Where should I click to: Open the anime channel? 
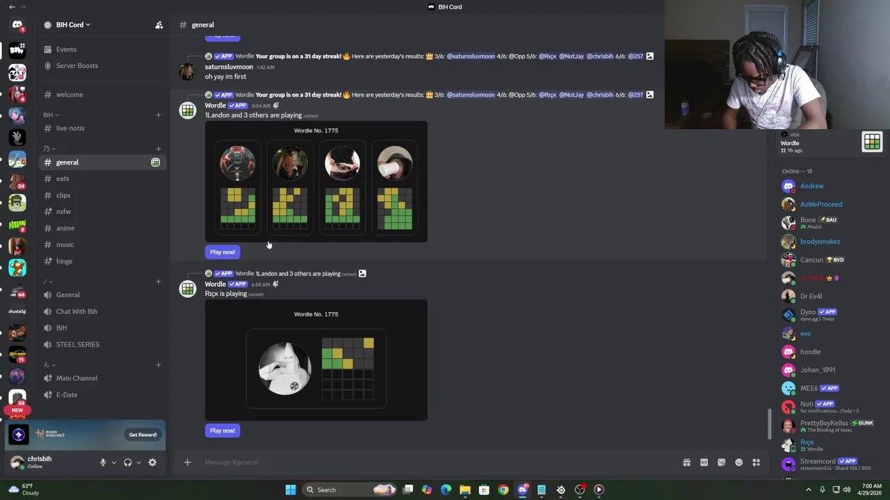point(102,228)
